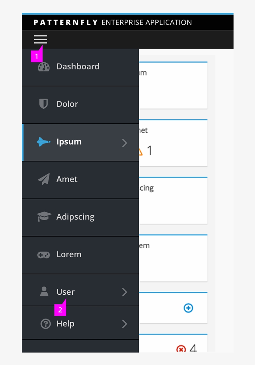The image size is (255, 365).
Task: Expand the Ipsum submenu chevron
Action: click(x=125, y=143)
